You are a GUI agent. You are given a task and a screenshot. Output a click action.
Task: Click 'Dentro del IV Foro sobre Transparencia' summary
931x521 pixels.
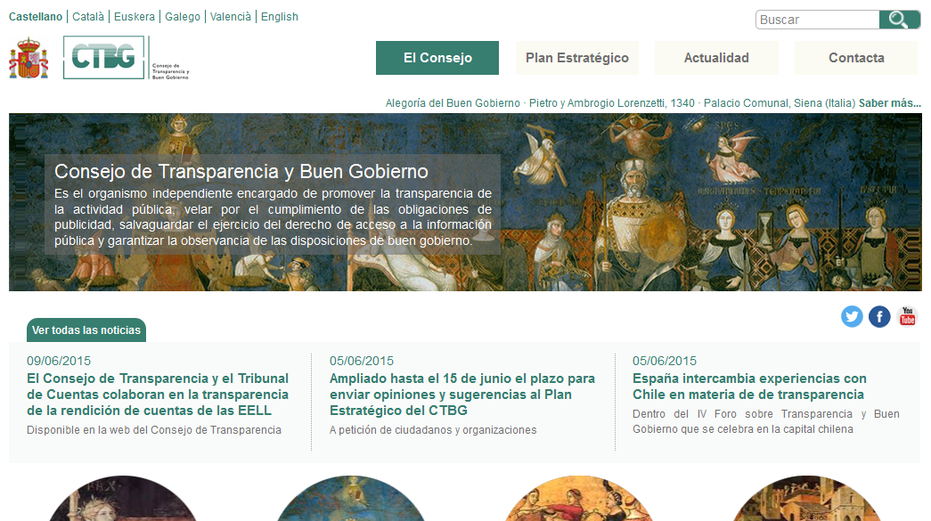coord(766,421)
